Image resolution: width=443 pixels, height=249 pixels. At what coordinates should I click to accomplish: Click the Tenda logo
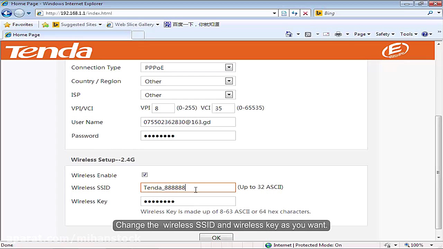coord(49,51)
